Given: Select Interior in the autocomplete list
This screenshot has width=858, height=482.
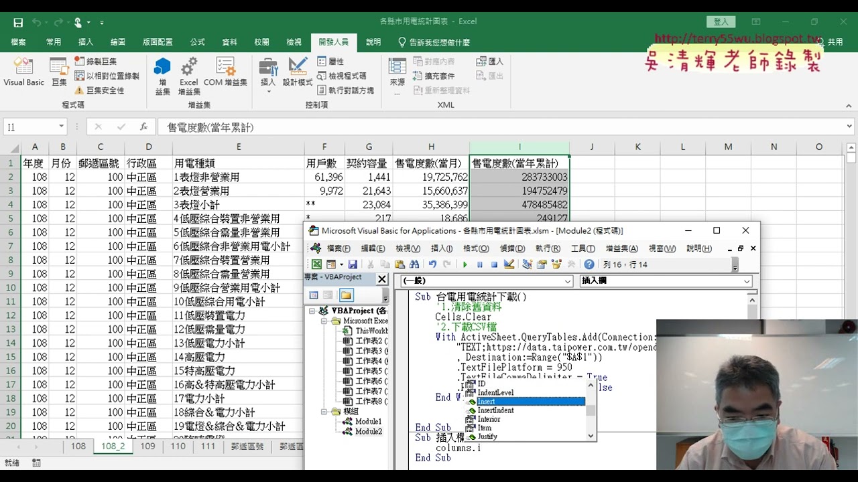Looking at the screenshot, I should pyautogui.click(x=489, y=419).
